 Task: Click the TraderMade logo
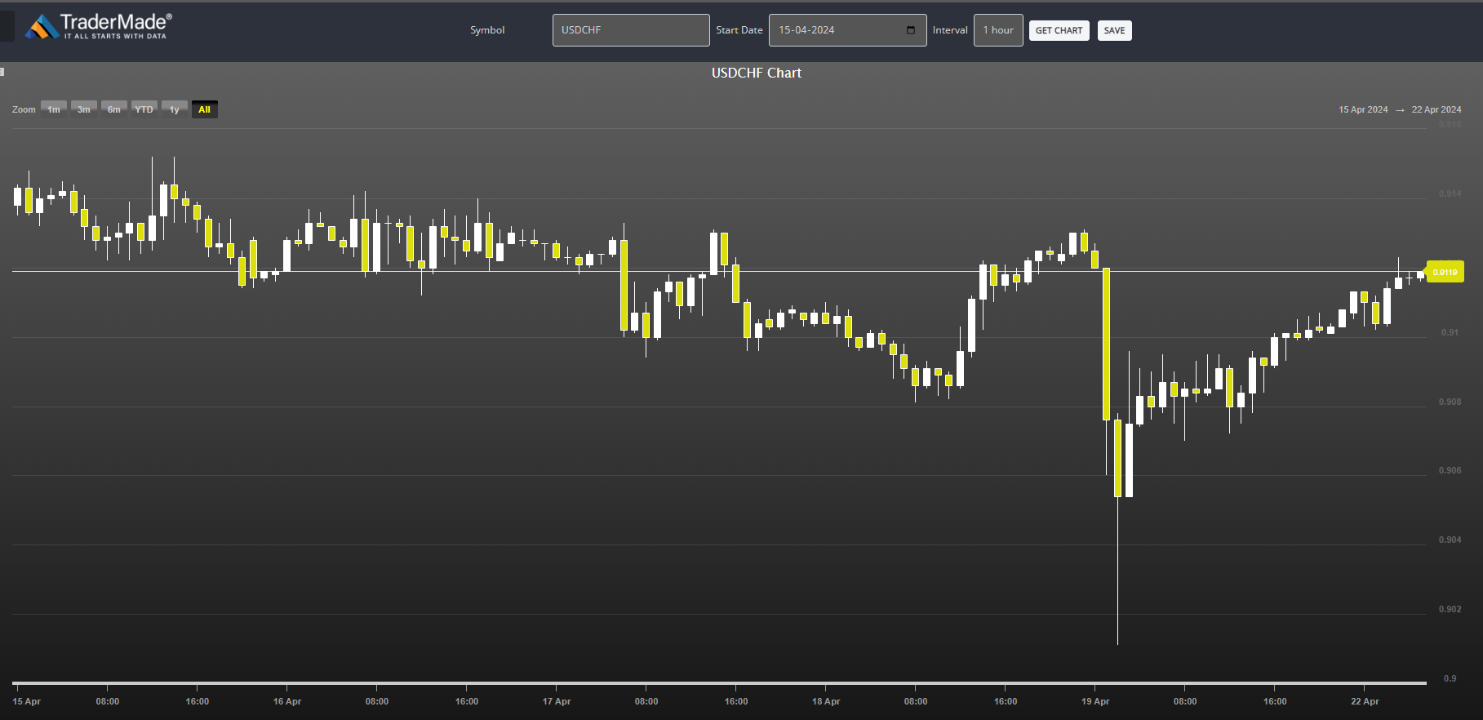[99, 26]
